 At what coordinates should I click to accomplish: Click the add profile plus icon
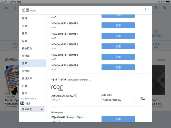coord(156,32)
